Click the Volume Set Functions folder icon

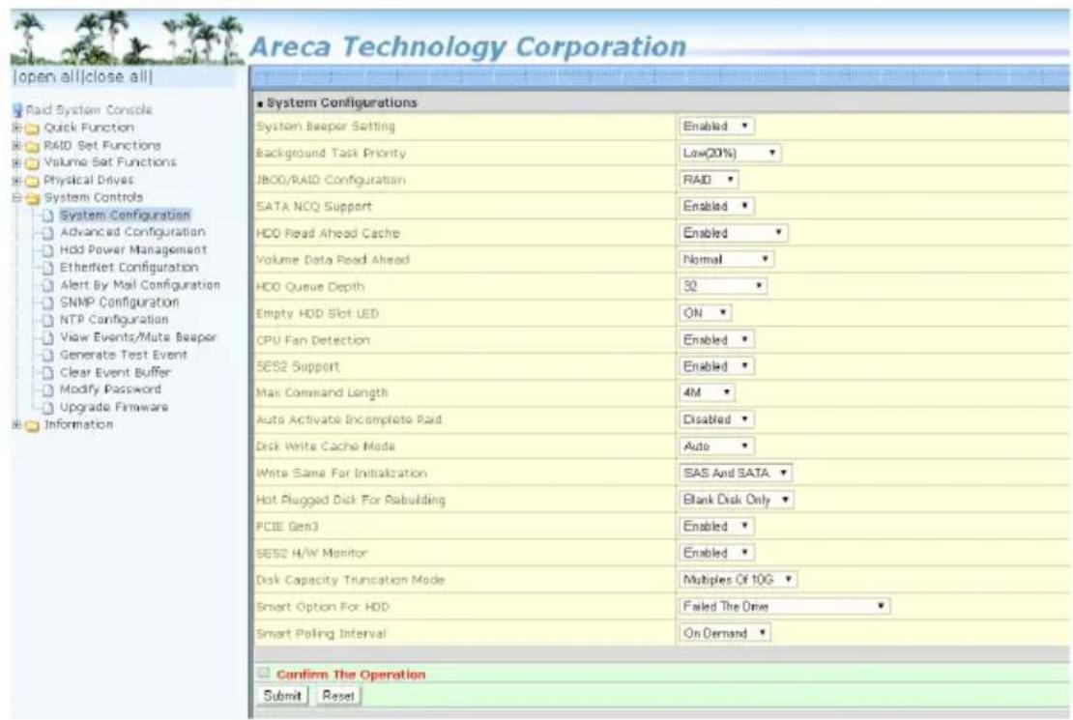click(32, 163)
